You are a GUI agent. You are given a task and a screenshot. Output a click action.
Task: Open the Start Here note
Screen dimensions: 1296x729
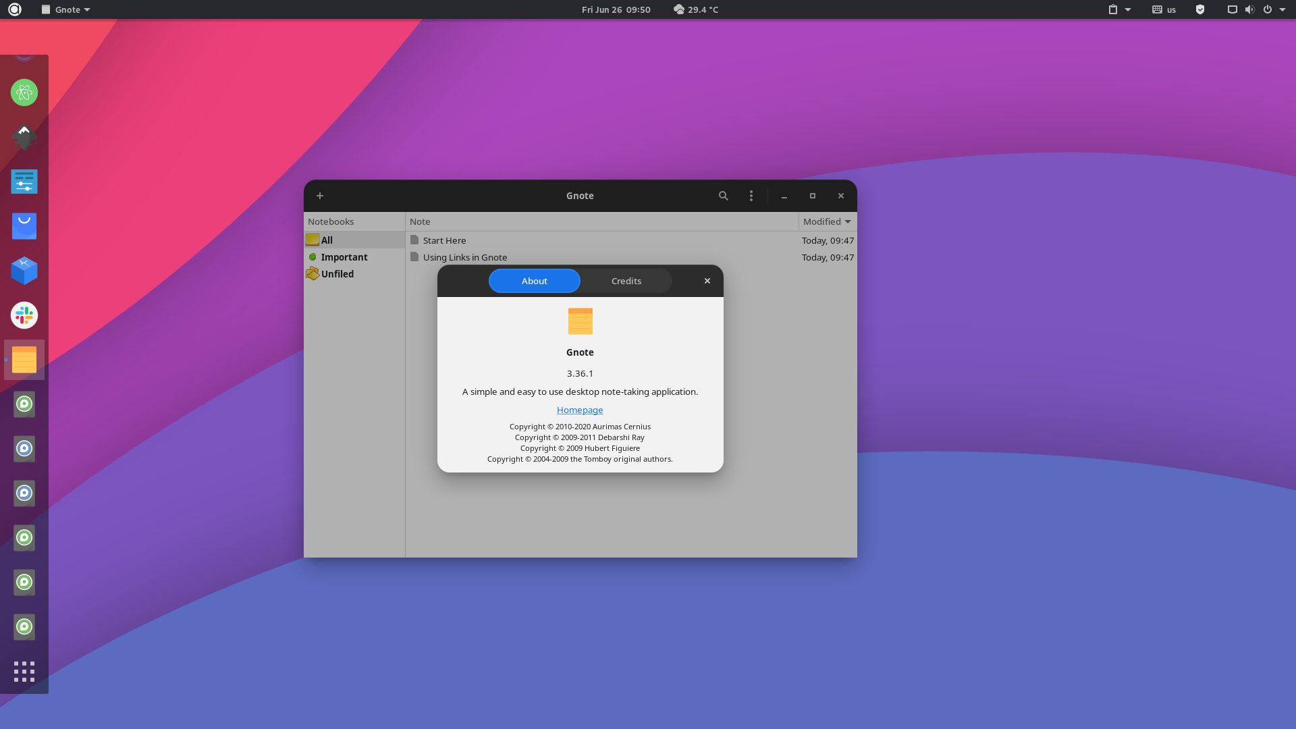pos(443,240)
